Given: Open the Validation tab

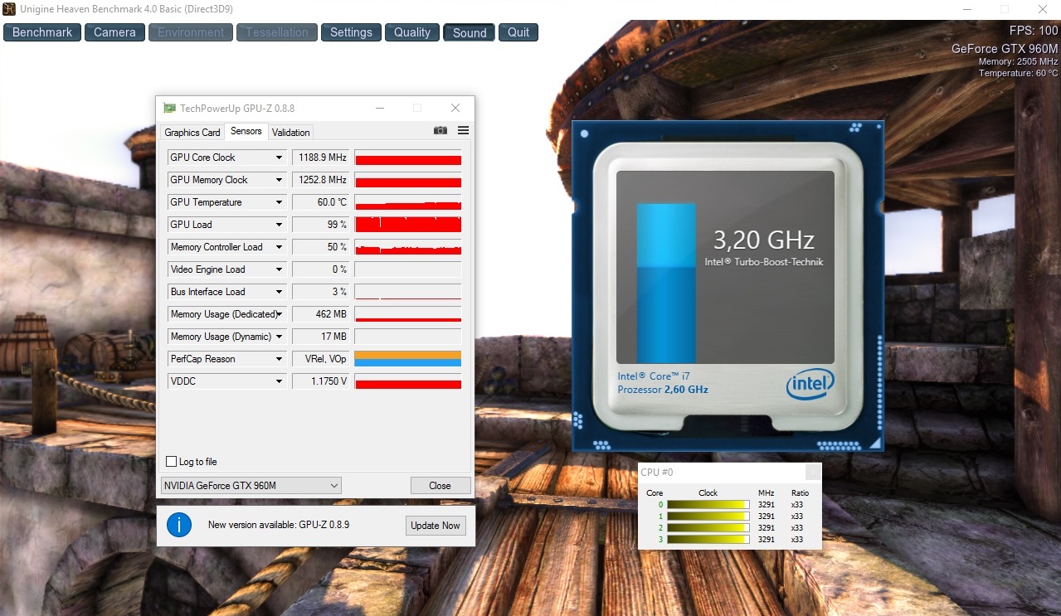Looking at the screenshot, I should (291, 133).
